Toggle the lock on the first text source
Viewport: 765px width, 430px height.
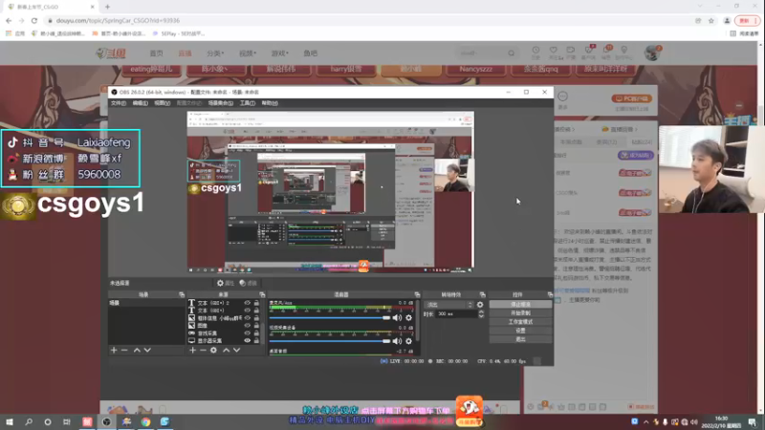(256, 303)
